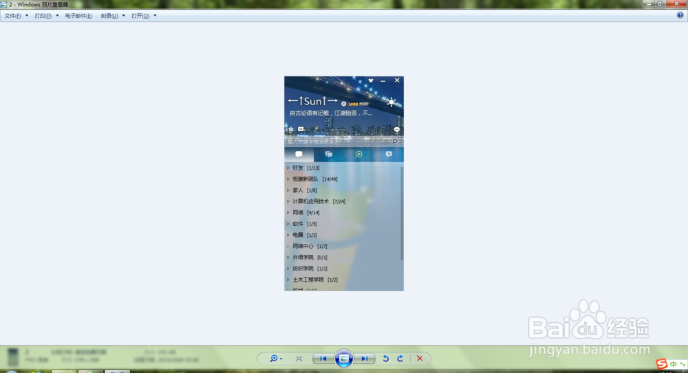
Task: Click the ←↑Sun↑→ nickname
Action: (313, 101)
